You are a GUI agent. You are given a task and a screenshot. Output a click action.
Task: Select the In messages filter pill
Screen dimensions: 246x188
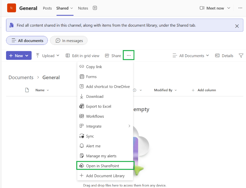[x=69, y=41]
